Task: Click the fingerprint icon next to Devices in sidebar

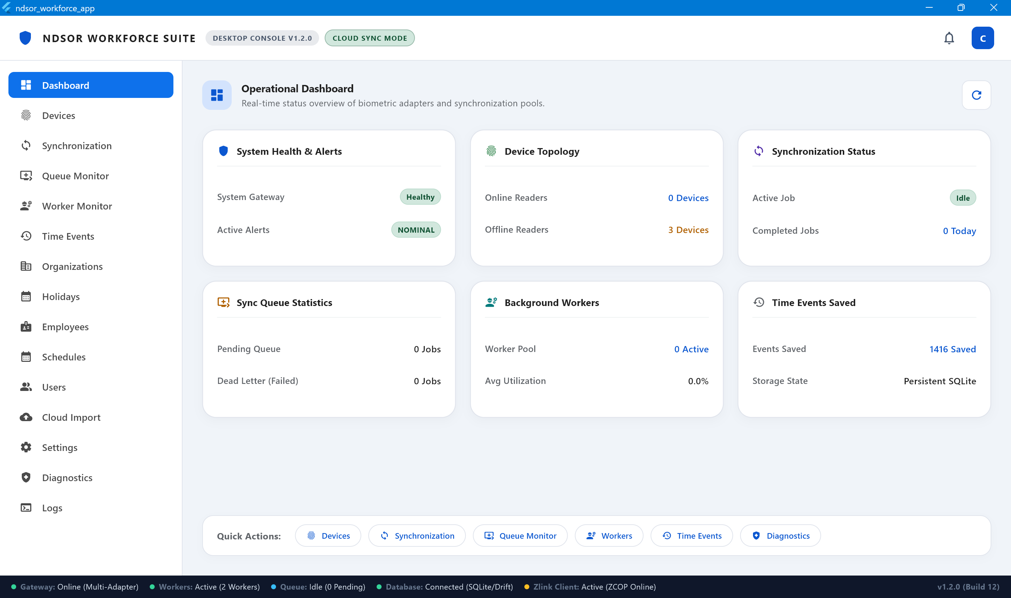Action: pyautogui.click(x=26, y=116)
